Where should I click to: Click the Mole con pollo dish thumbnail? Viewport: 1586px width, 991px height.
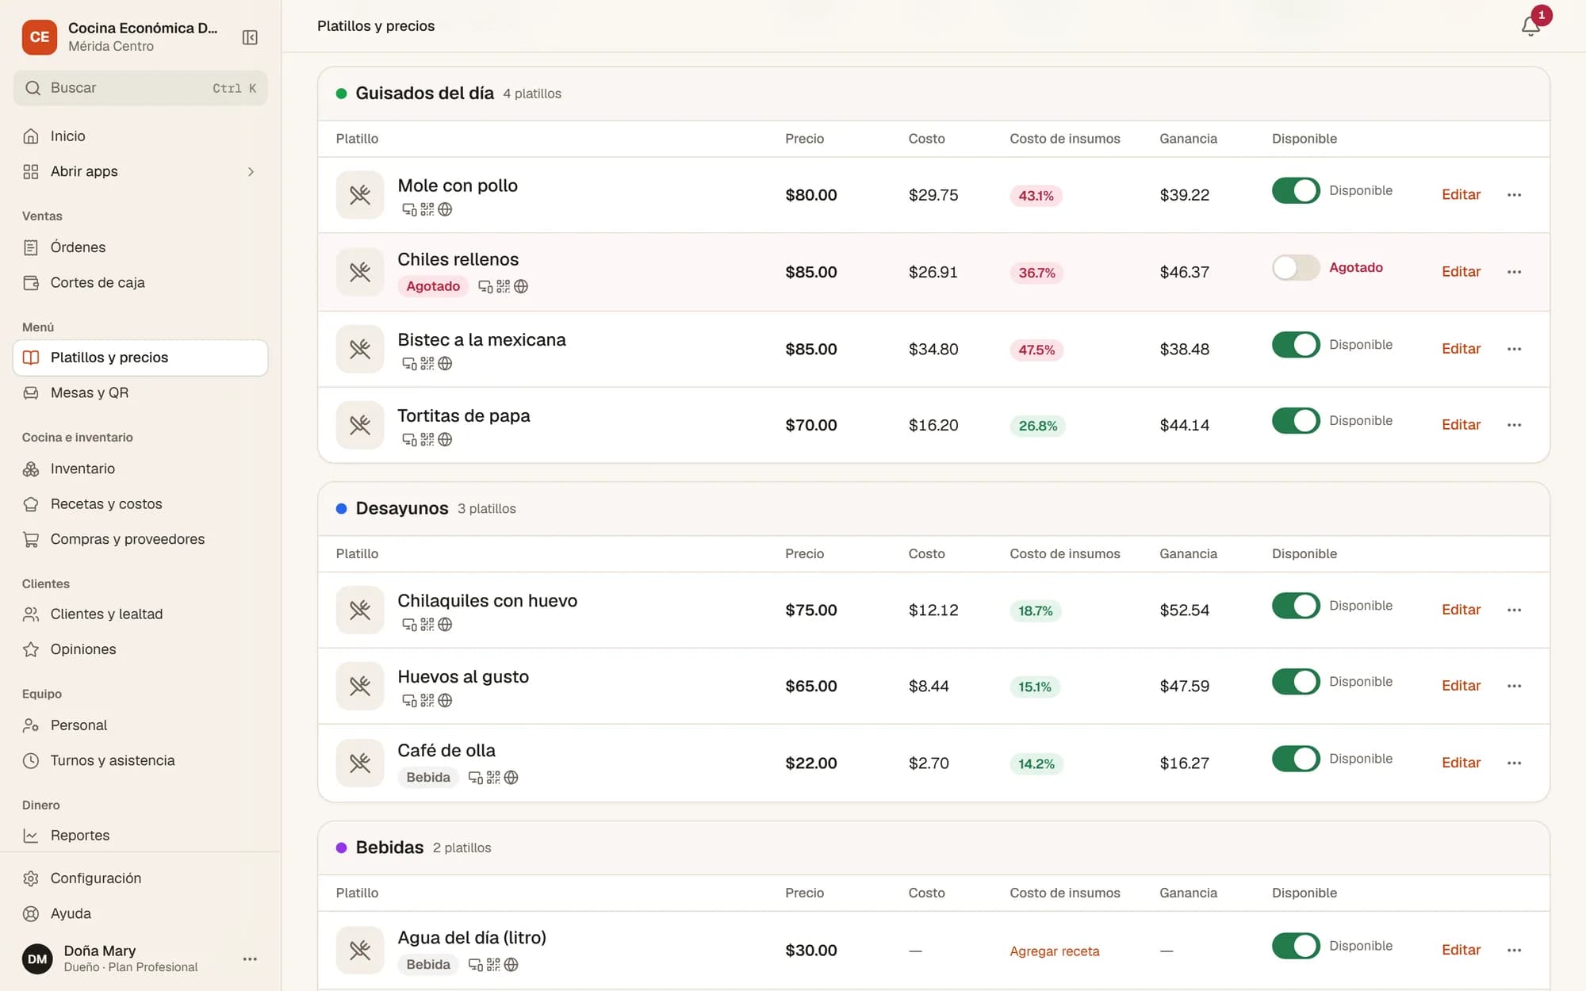(x=360, y=195)
